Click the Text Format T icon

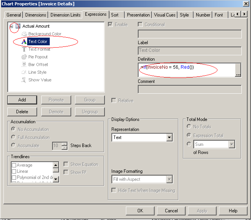point(24,49)
